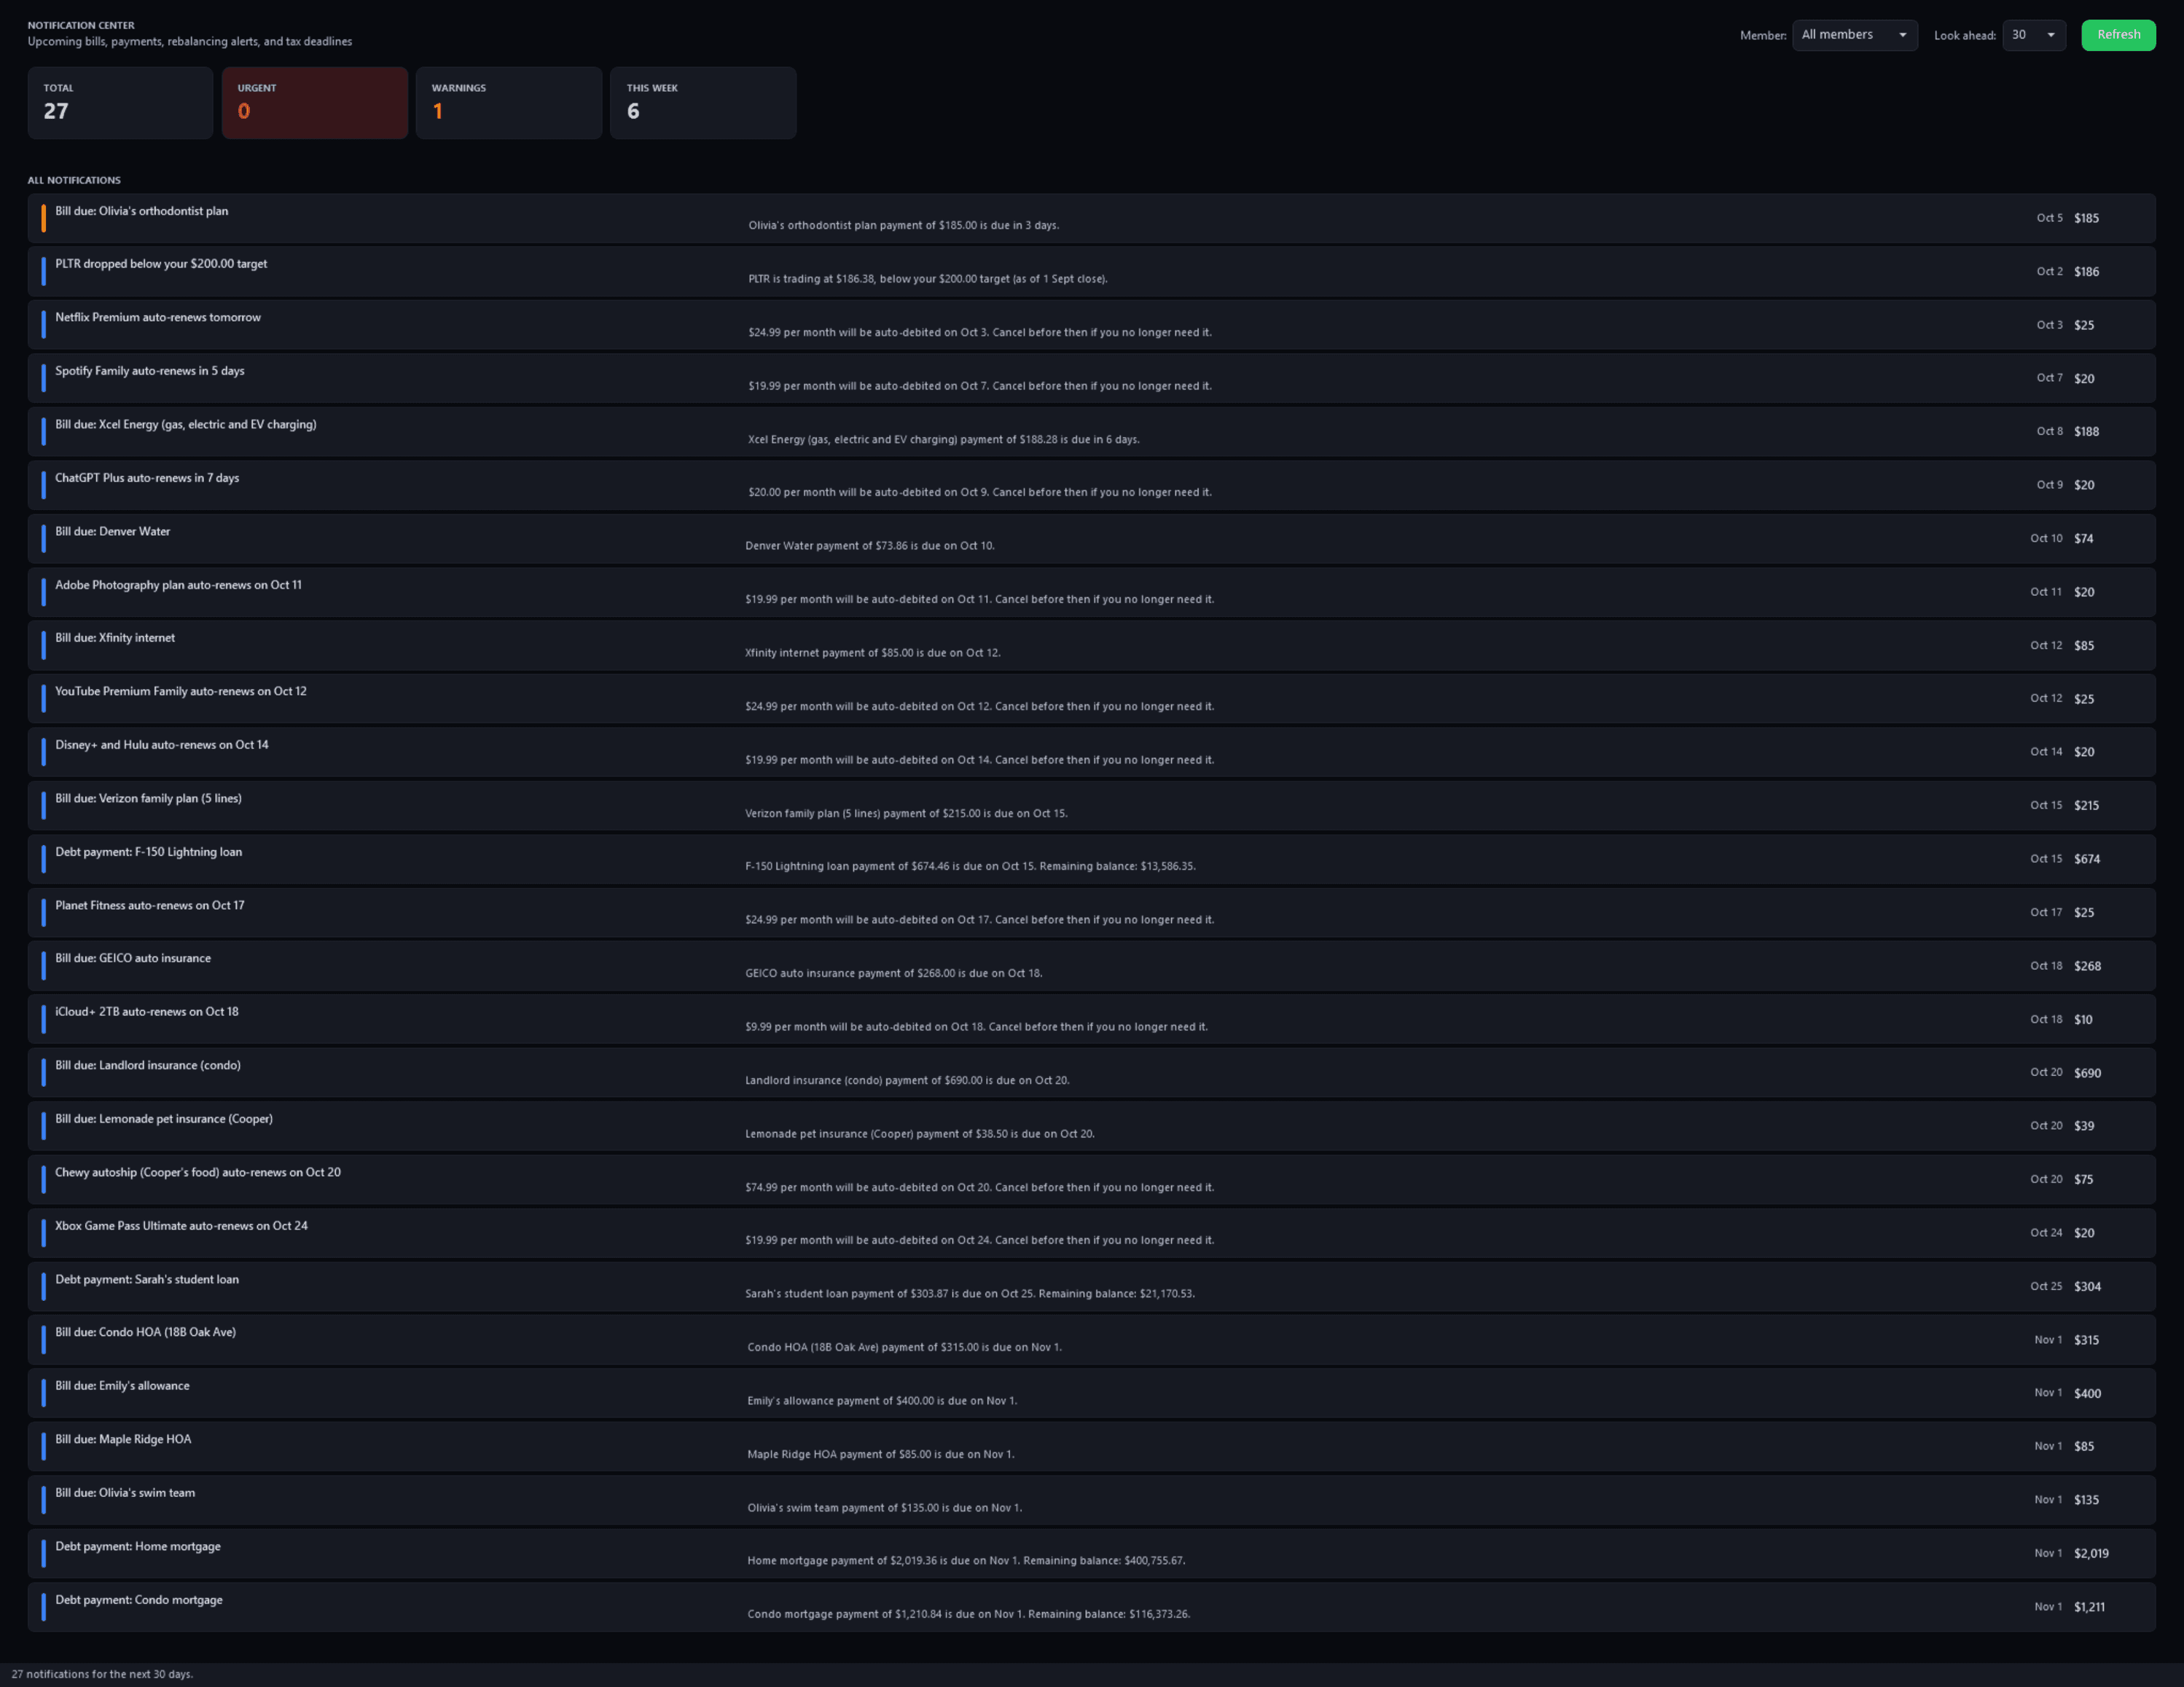Open Olivia's swim team bill notification
The image size is (2184, 1687).
(x=1091, y=1500)
